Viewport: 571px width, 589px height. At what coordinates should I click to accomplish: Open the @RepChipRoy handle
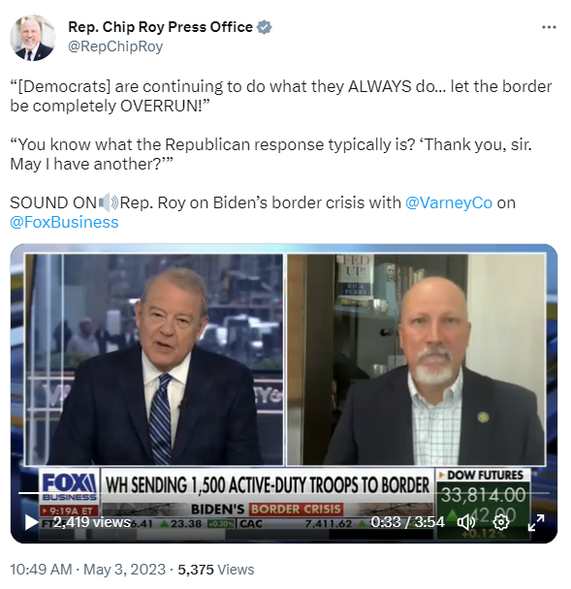115,46
